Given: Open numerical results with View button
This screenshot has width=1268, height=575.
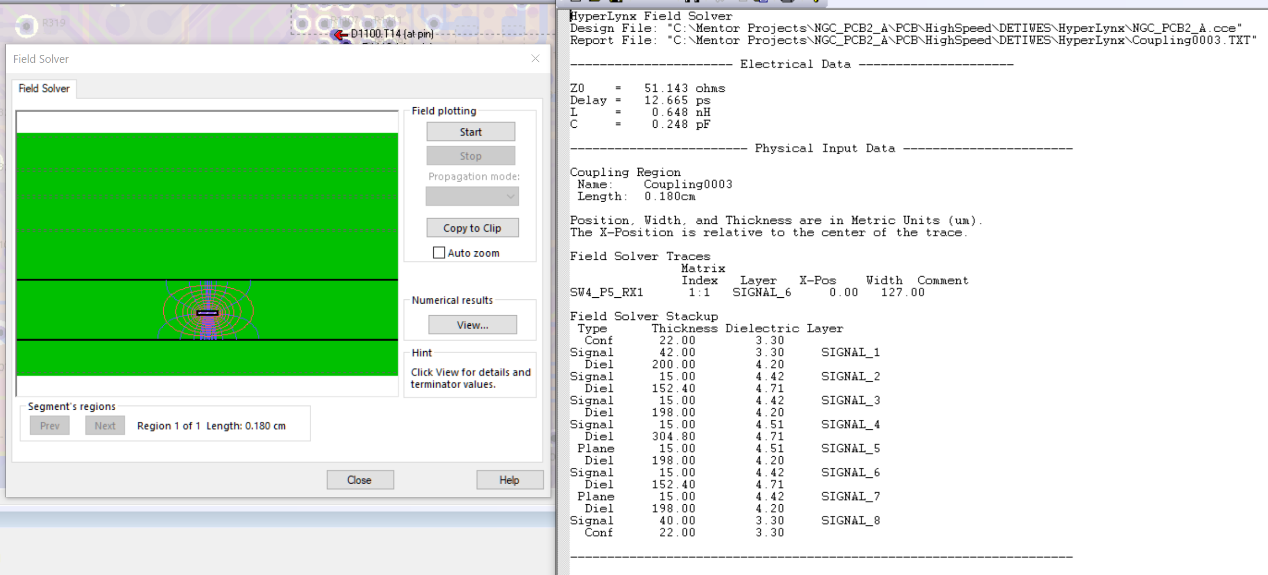Looking at the screenshot, I should (x=472, y=325).
